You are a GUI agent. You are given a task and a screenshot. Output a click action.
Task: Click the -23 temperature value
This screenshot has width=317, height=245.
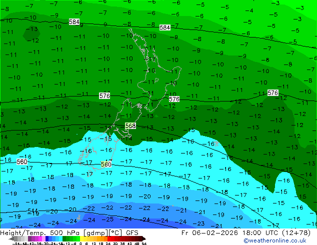198,223
